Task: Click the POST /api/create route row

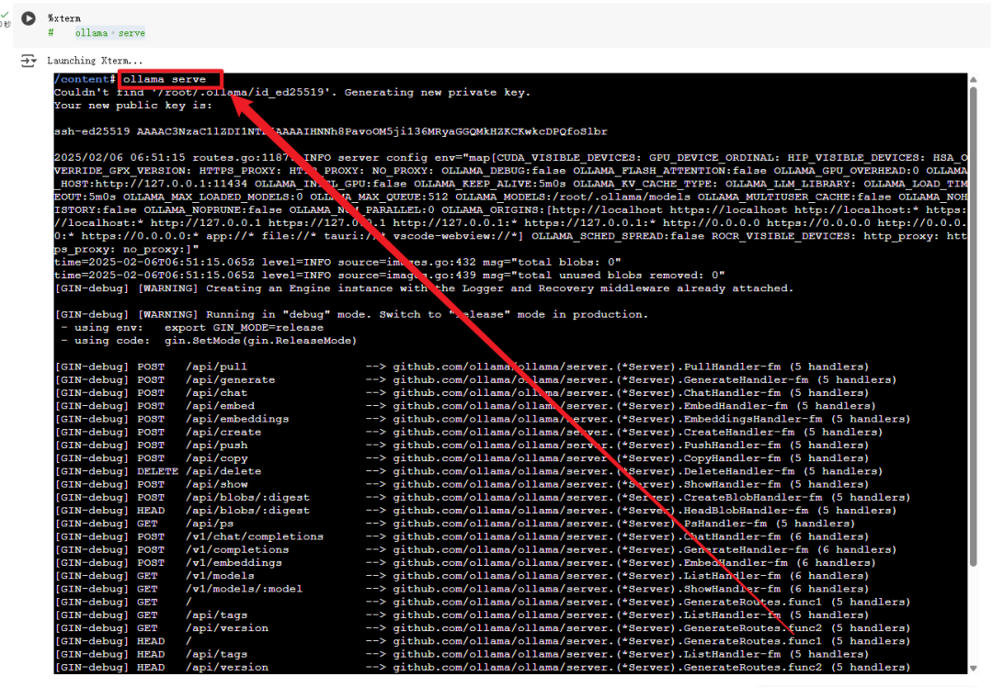Action: 469,433
